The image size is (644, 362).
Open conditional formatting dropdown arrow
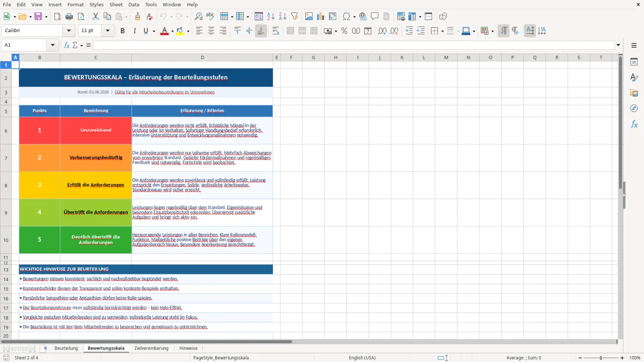coord(492,31)
